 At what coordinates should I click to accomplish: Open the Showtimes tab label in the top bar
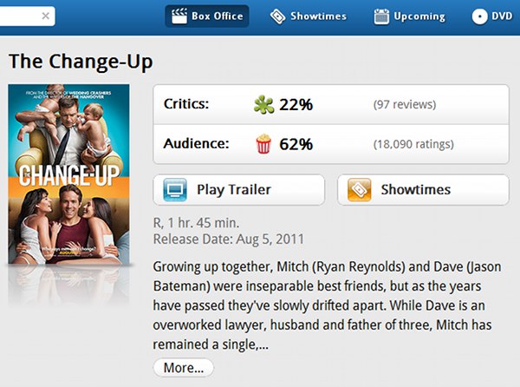coord(318,16)
